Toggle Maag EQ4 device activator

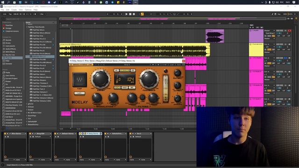[30, 134]
